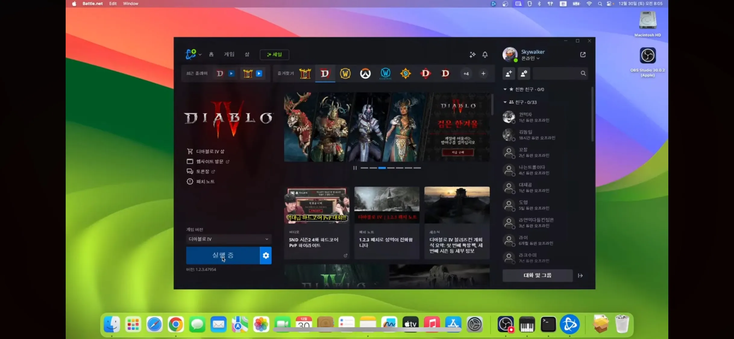
Task: Select the third carousel indicator dash
Action: coord(382,168)
